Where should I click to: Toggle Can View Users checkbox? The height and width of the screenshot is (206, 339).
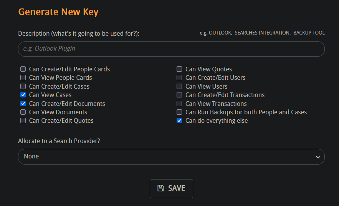tap(179, 86)
